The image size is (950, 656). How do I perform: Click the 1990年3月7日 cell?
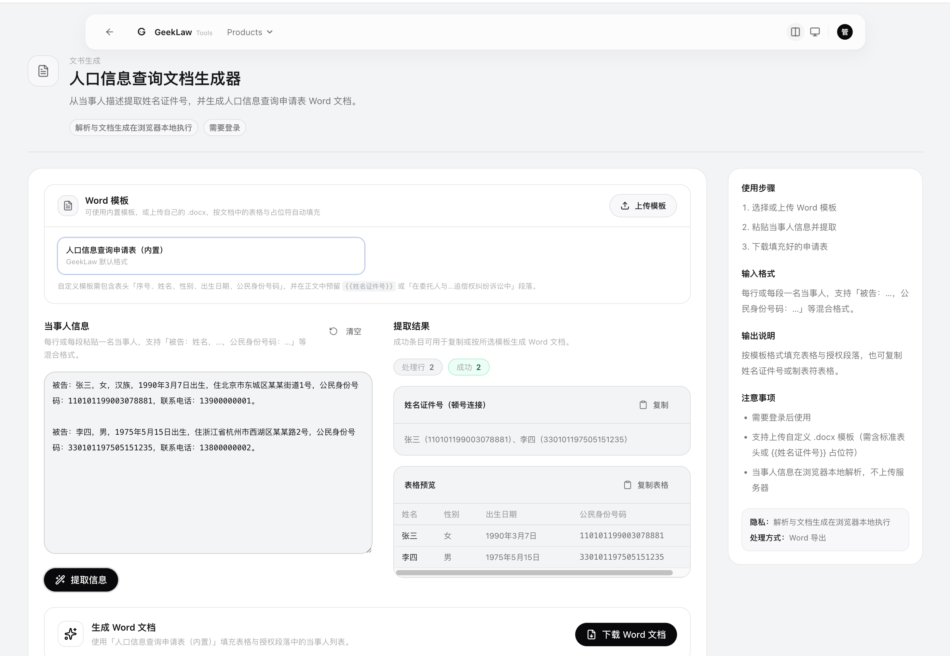[x=511, y=536]
